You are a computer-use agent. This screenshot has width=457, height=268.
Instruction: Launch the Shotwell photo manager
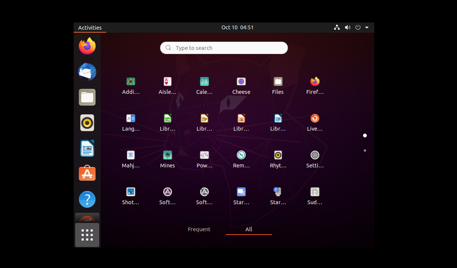(131, 196)
